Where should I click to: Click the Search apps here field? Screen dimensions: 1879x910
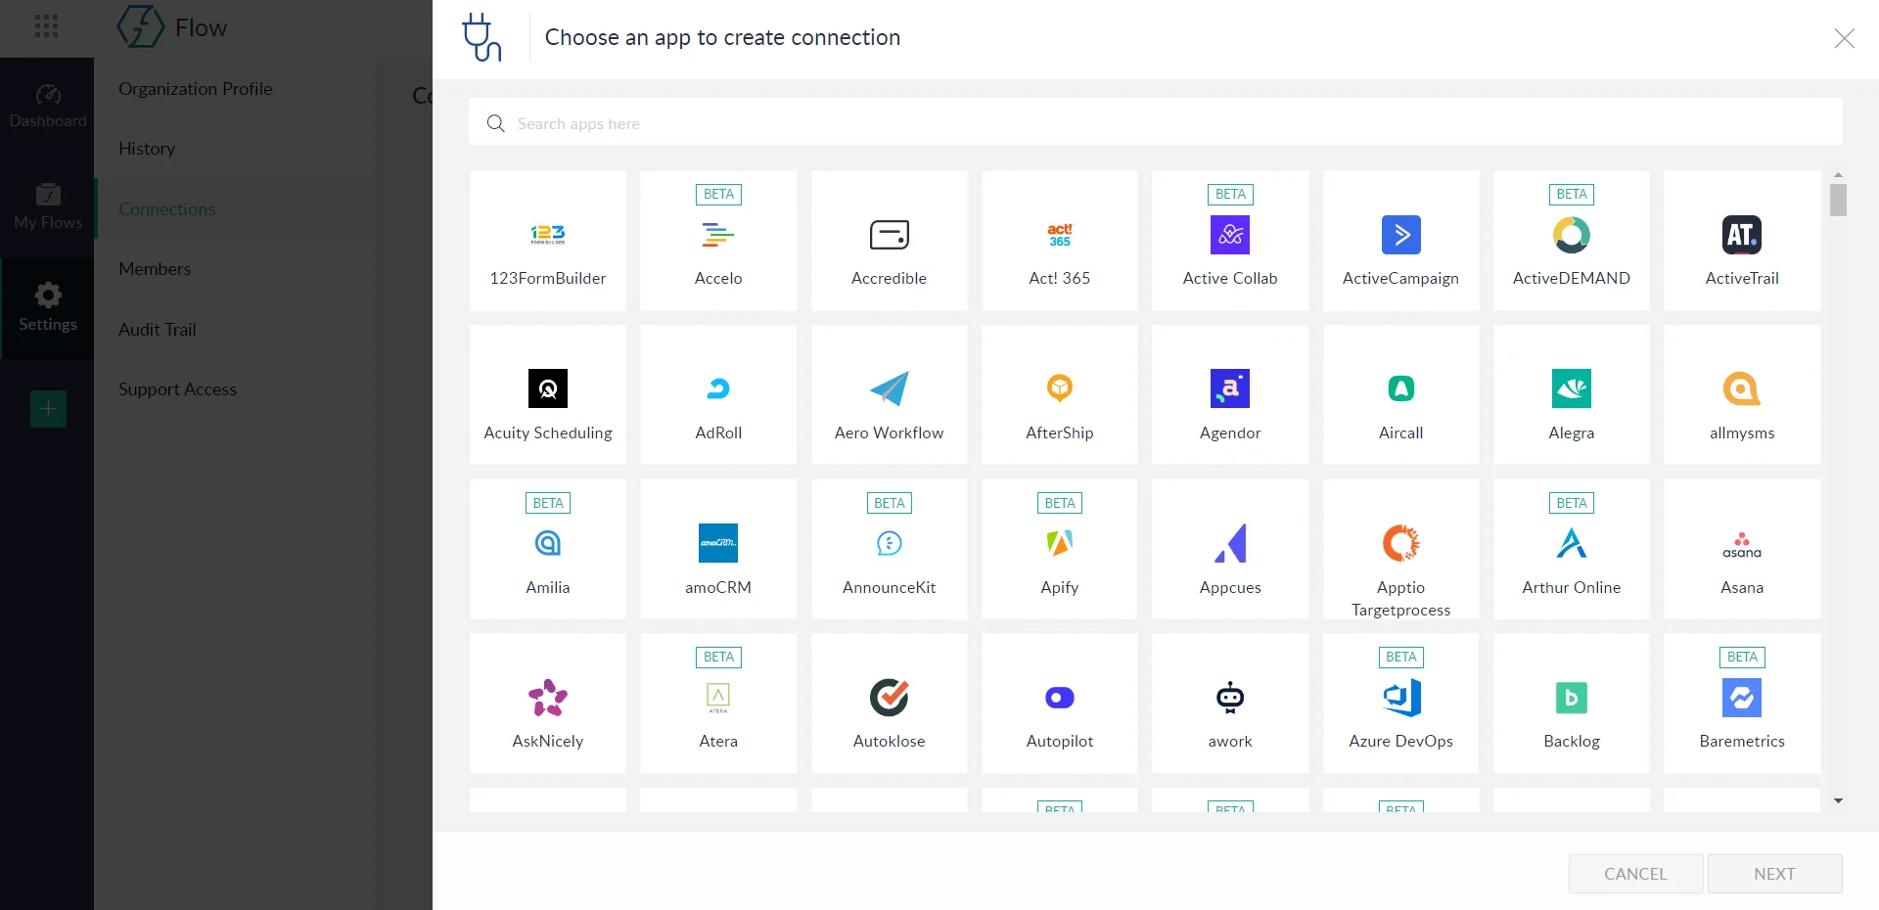(x=1155, y=123)
